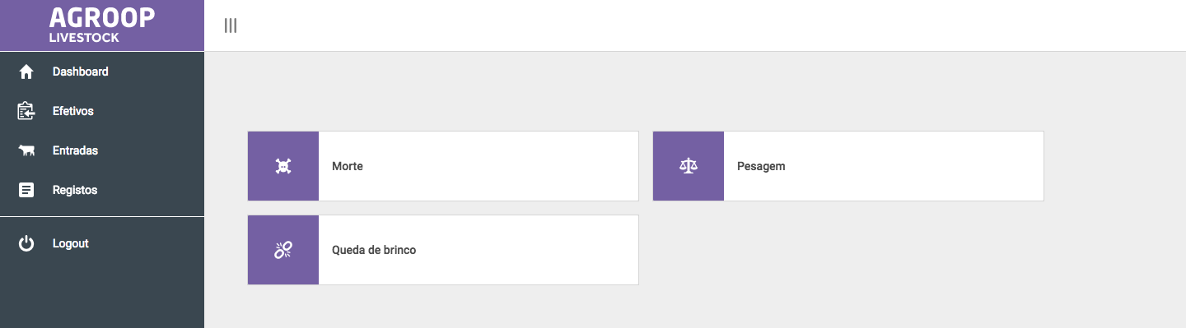Click the Registos document icon
Viewport: 1186px width, 328px height.
click(26, 190)
